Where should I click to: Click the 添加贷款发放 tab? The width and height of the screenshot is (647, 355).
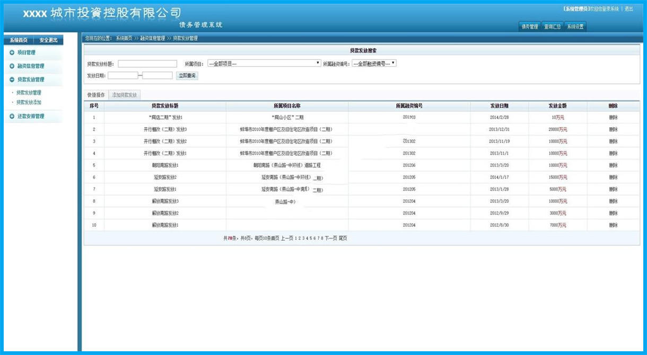pyautogui.click(x=125, y=95)
